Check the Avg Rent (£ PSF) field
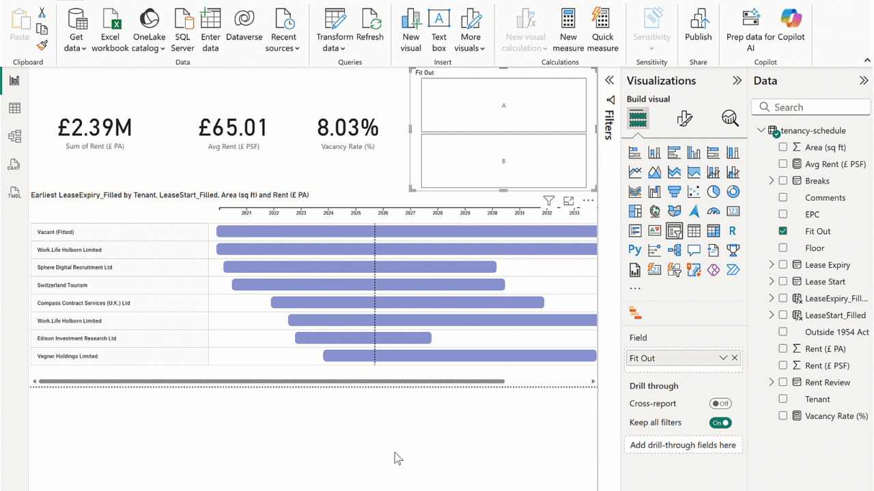Image resolution: width=874 pixels, height=491 pixels. (783, 164)
